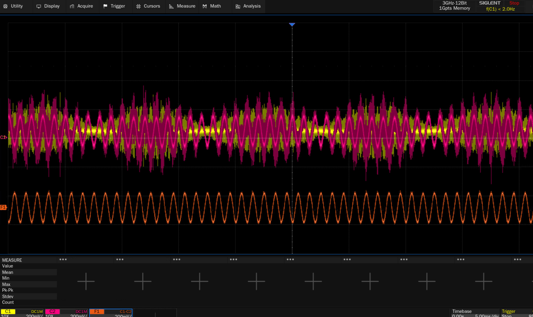This screenshot has width=533, height=317.
Task: Open the C2 channel descriptor box
Action: [66, 313]
